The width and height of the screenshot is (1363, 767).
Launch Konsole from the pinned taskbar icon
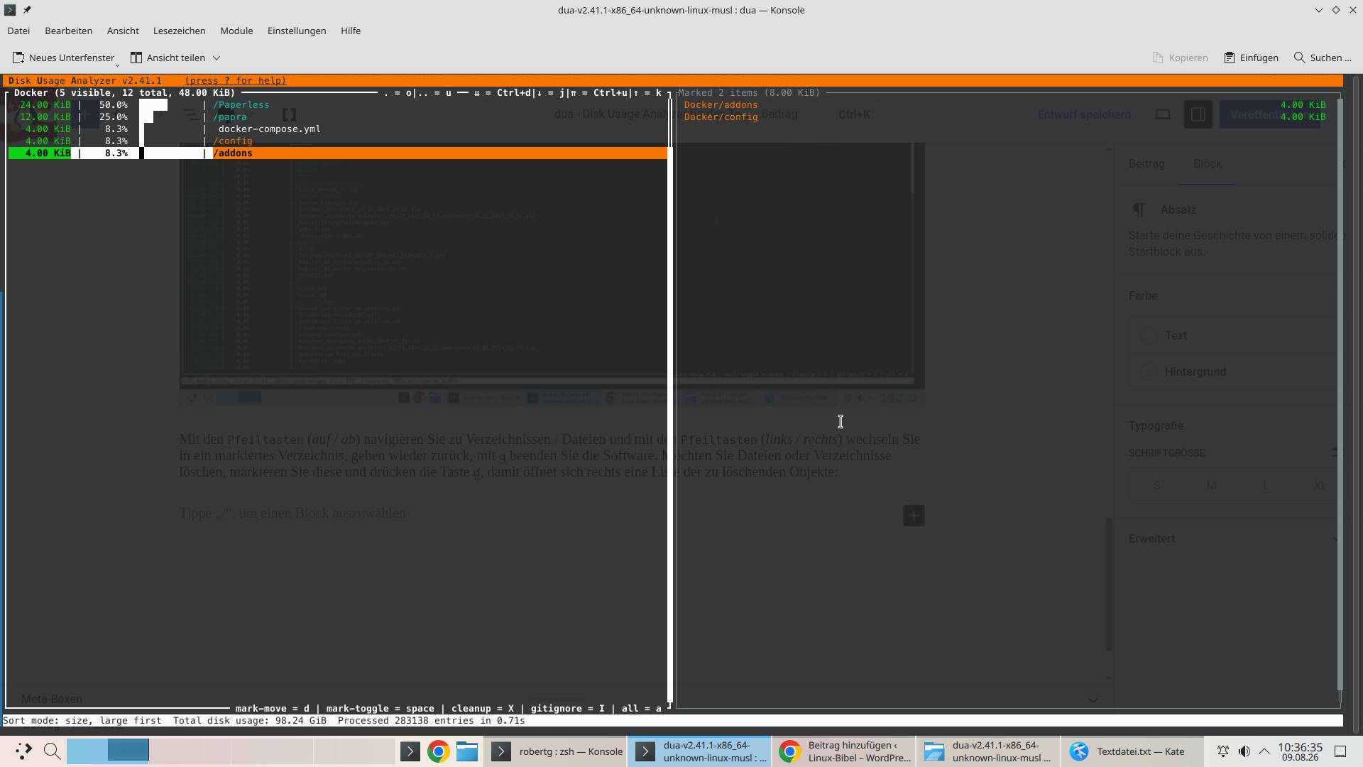410,751
